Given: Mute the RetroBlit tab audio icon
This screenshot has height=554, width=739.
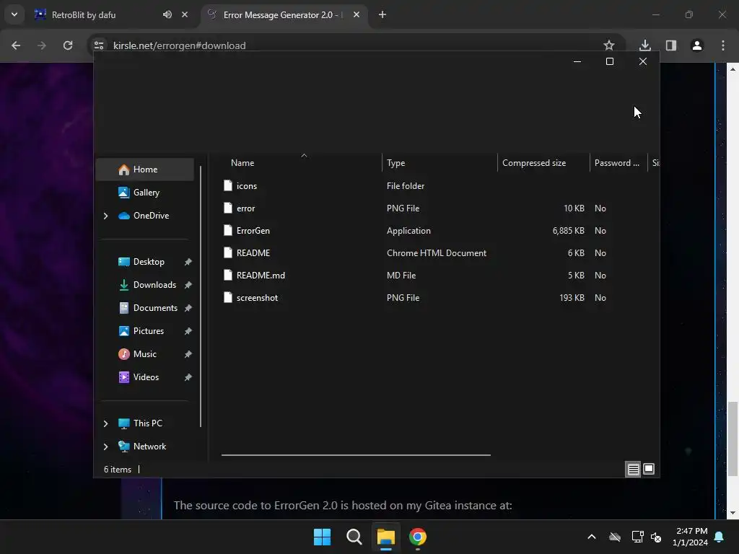Looking at the screenshot, I should coord(167,14).
